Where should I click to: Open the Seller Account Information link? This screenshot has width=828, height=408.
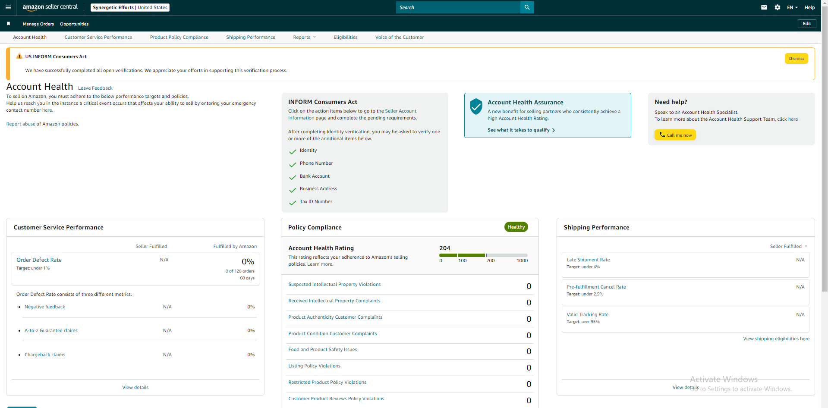(353, 114)
